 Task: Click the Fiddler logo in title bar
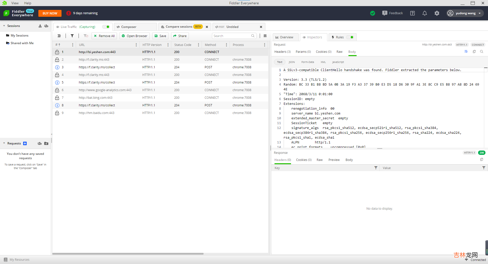pyautogui.click(x=4, y=3)
